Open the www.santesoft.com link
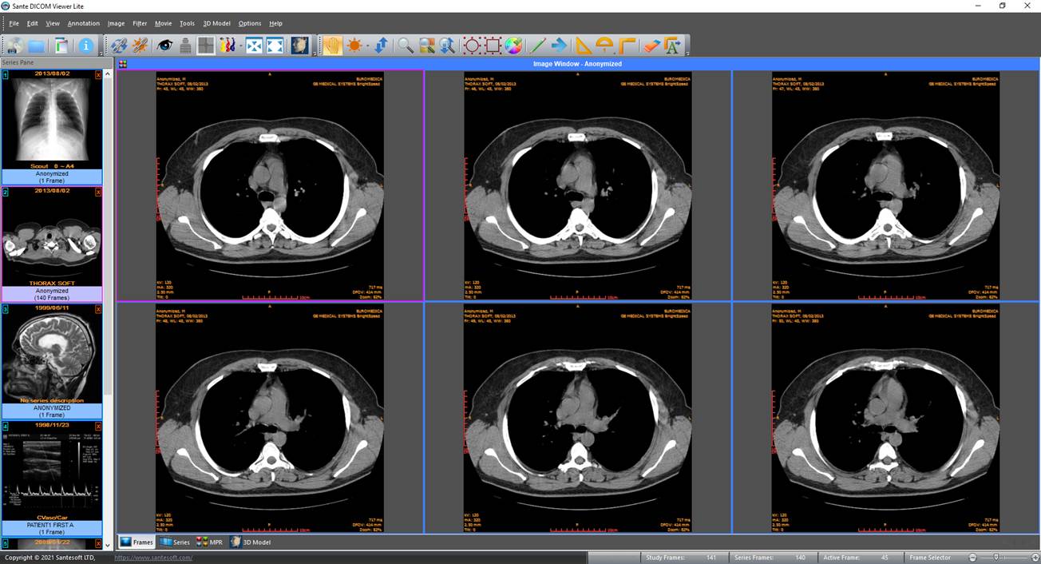This screenshot has height=564, width=1041. (x=153, y=558)
